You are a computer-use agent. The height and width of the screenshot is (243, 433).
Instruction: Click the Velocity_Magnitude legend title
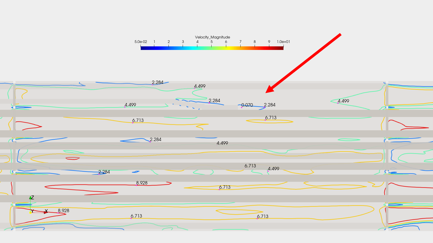coord(212,37)
